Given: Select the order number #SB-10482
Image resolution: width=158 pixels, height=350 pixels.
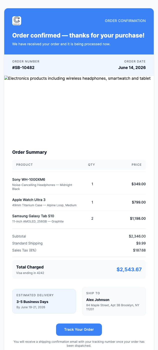Looking at the screenshot, I should click(x=23, y=67).
